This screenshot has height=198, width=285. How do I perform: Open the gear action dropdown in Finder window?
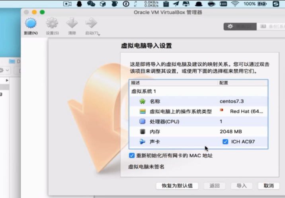pyautogui.click(x=4, y=70)
